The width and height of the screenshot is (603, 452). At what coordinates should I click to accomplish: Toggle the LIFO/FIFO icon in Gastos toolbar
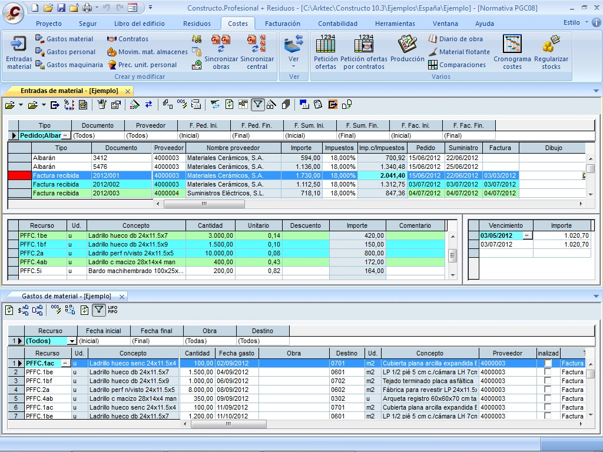pos(112,310)
